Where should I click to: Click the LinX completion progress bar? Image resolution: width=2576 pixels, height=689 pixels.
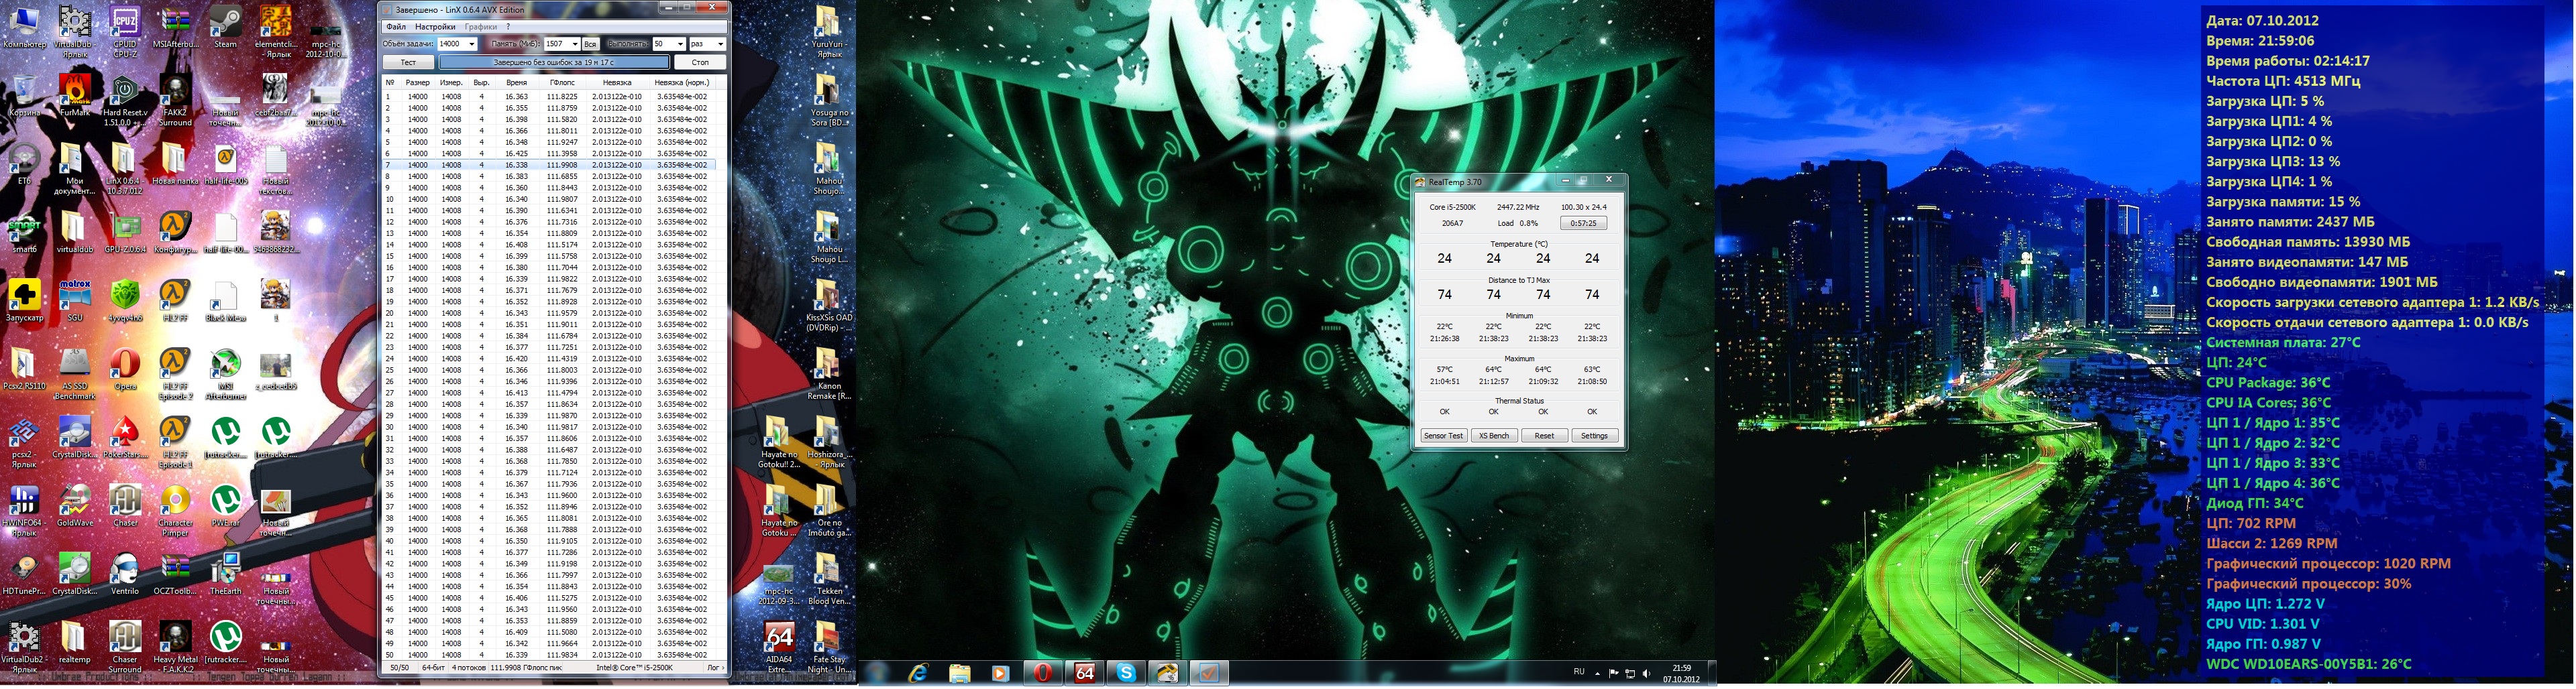point(553,62)
